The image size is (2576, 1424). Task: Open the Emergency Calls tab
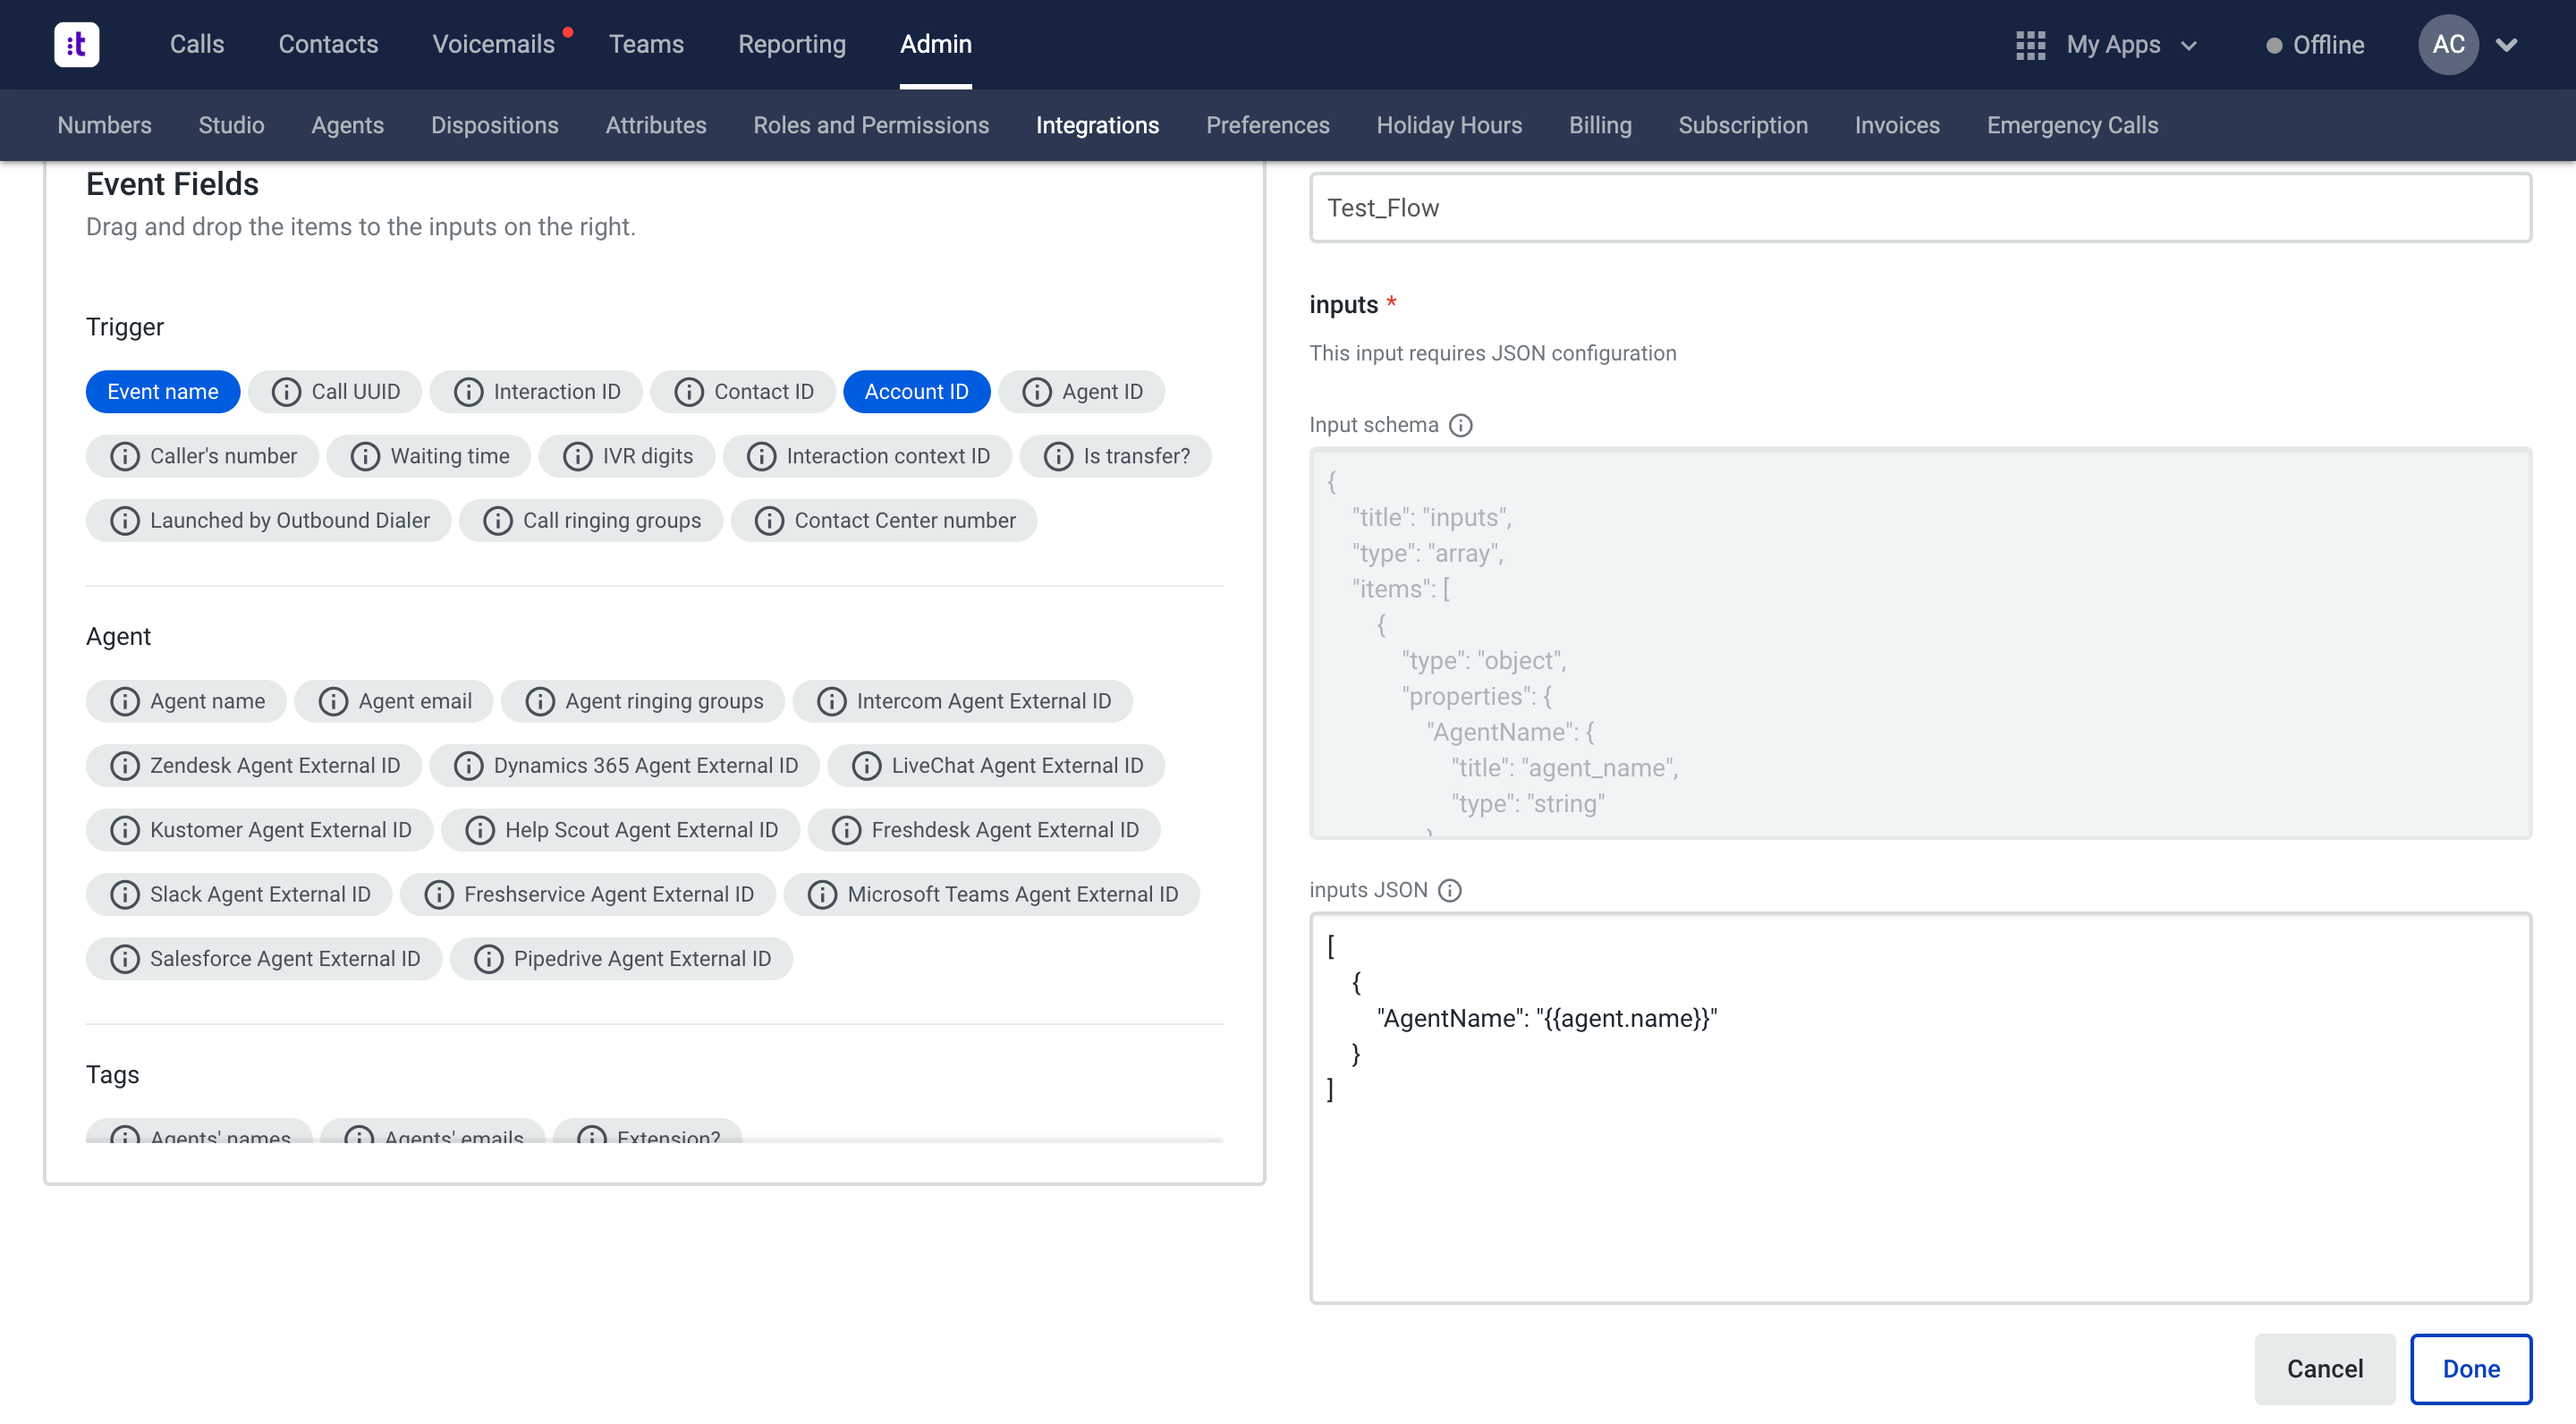click(2072, 125)
